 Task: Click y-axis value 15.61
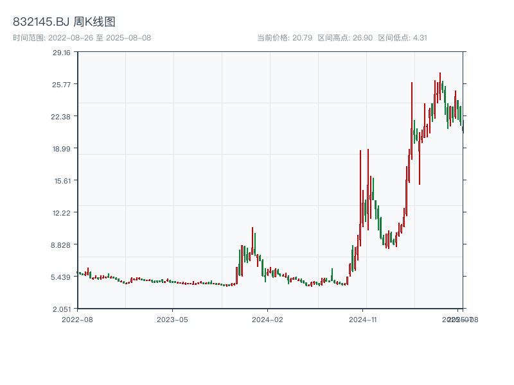[x=62, y=181]
